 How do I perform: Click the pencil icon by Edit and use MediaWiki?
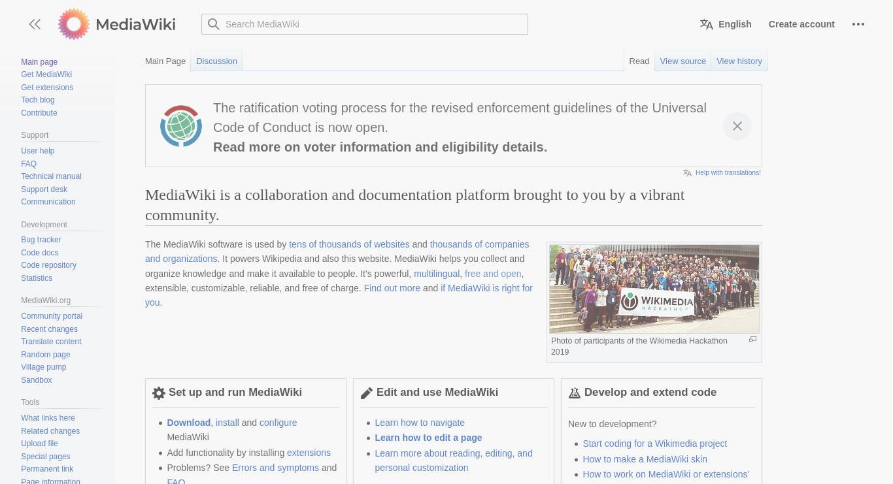(367, 393)
